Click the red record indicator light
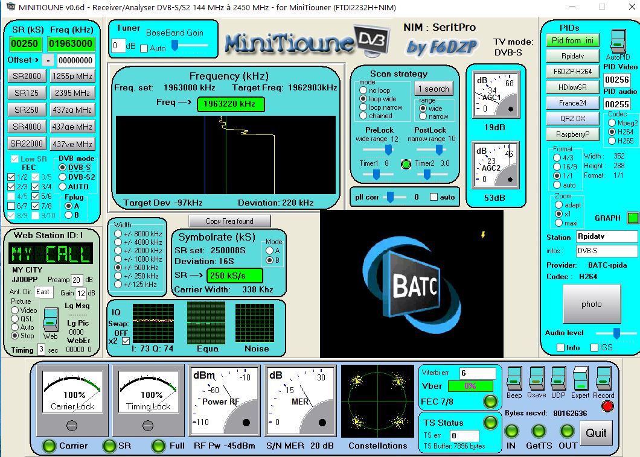 (607, 406)
